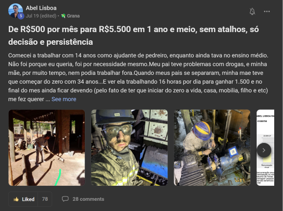This screenshot has height=211, width=283.
Task: Click the speech bubble comment icon
Action: (x=65, y=199)
